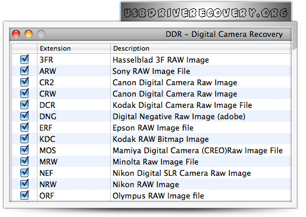Uncheck the ERF extension checkbox
The width and height of the screenshot is (306, 217).
24,128
